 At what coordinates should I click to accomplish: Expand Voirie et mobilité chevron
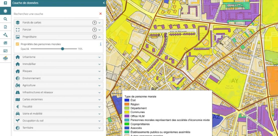click(99, 113)
